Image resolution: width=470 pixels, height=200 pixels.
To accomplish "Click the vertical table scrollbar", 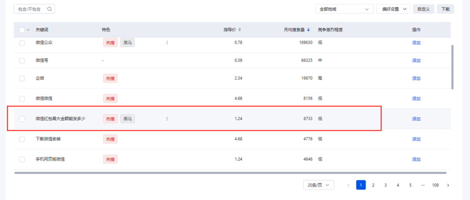I will (x=452, y=67).
